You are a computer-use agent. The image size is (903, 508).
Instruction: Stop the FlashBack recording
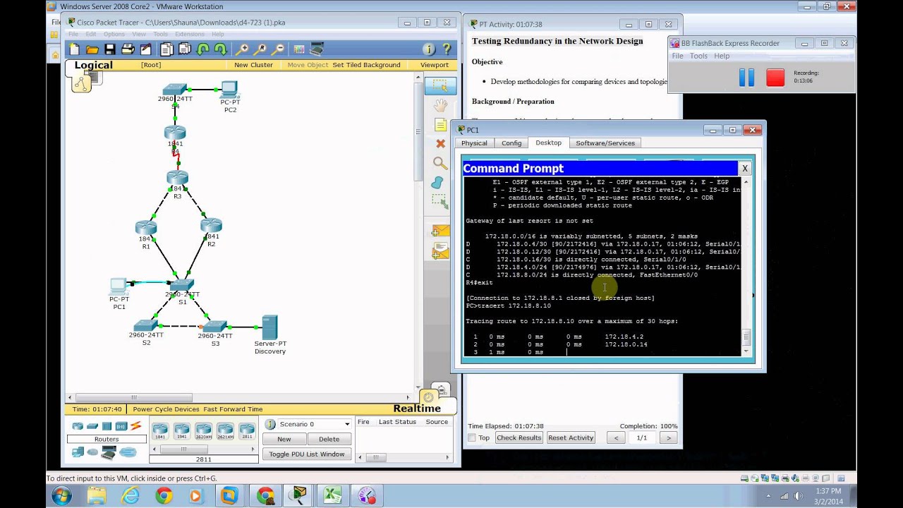(775, 78)
